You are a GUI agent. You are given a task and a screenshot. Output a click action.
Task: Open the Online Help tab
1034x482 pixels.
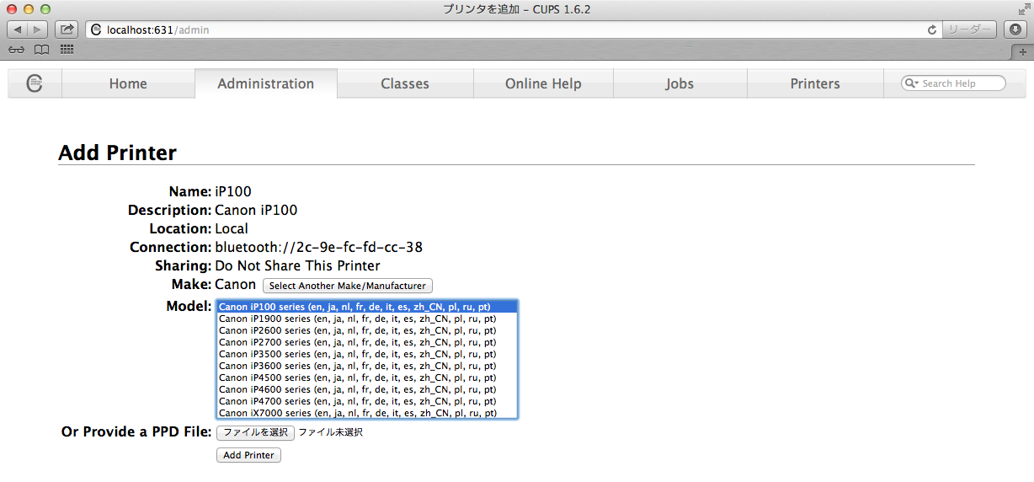pos(543,83)
